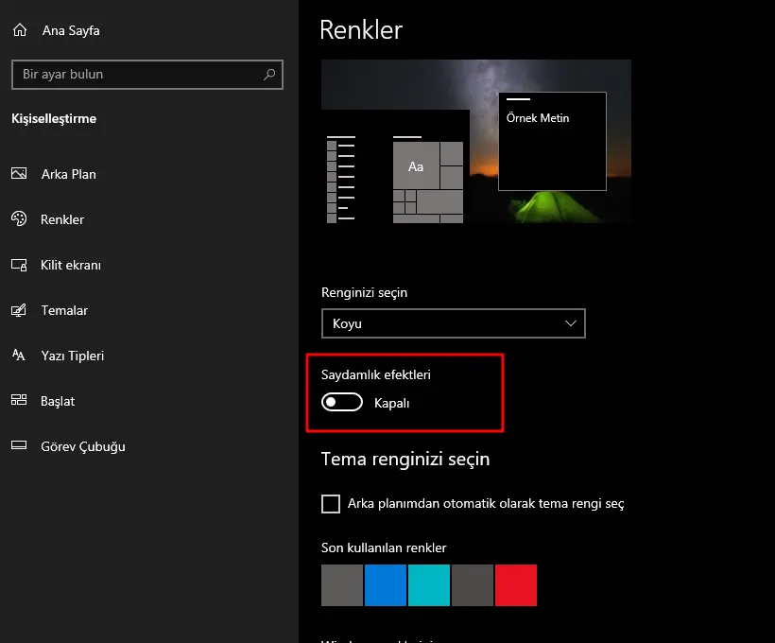Go to Kilit ekranı settings
This screenshot has height=643, width=775.
71,265
